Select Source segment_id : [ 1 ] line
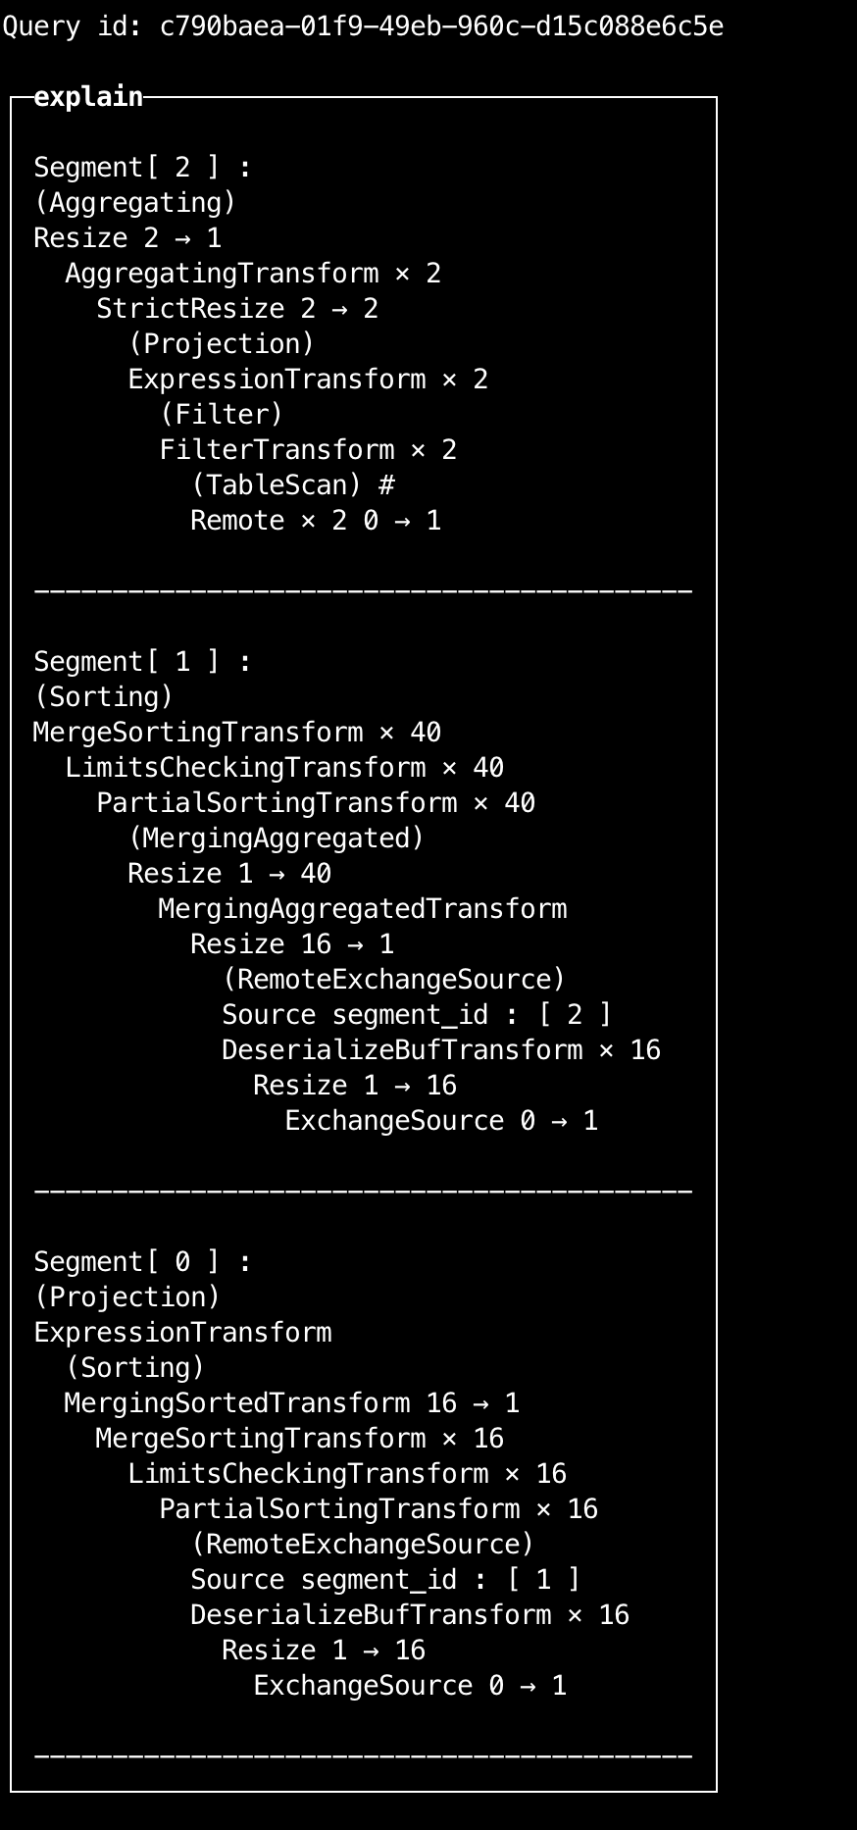Viewport: 857px width, 1830px height. coord(385,1580)
